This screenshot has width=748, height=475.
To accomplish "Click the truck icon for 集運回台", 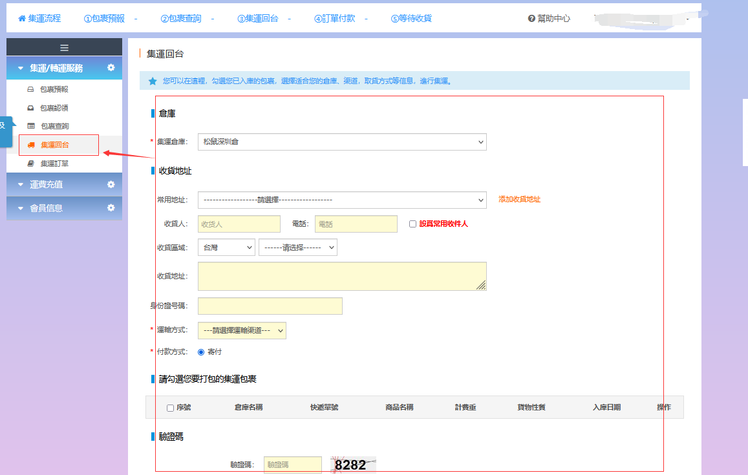I will pyautogui.click(x=31, y=145).
